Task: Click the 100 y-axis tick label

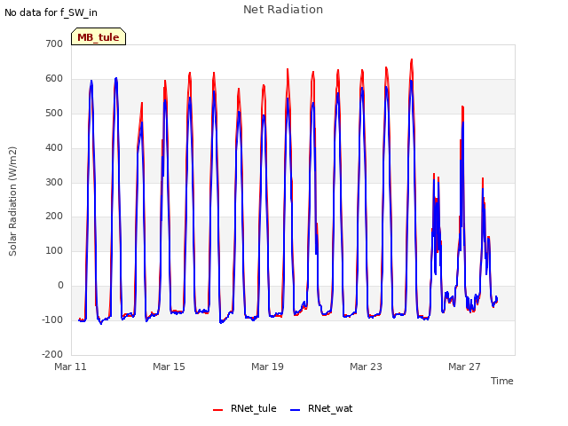Action: coord(54,250)
